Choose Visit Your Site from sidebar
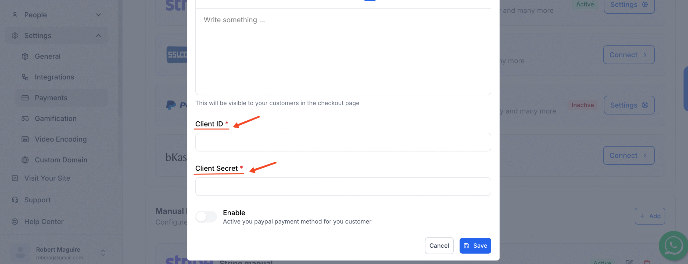 pos(47,178)
